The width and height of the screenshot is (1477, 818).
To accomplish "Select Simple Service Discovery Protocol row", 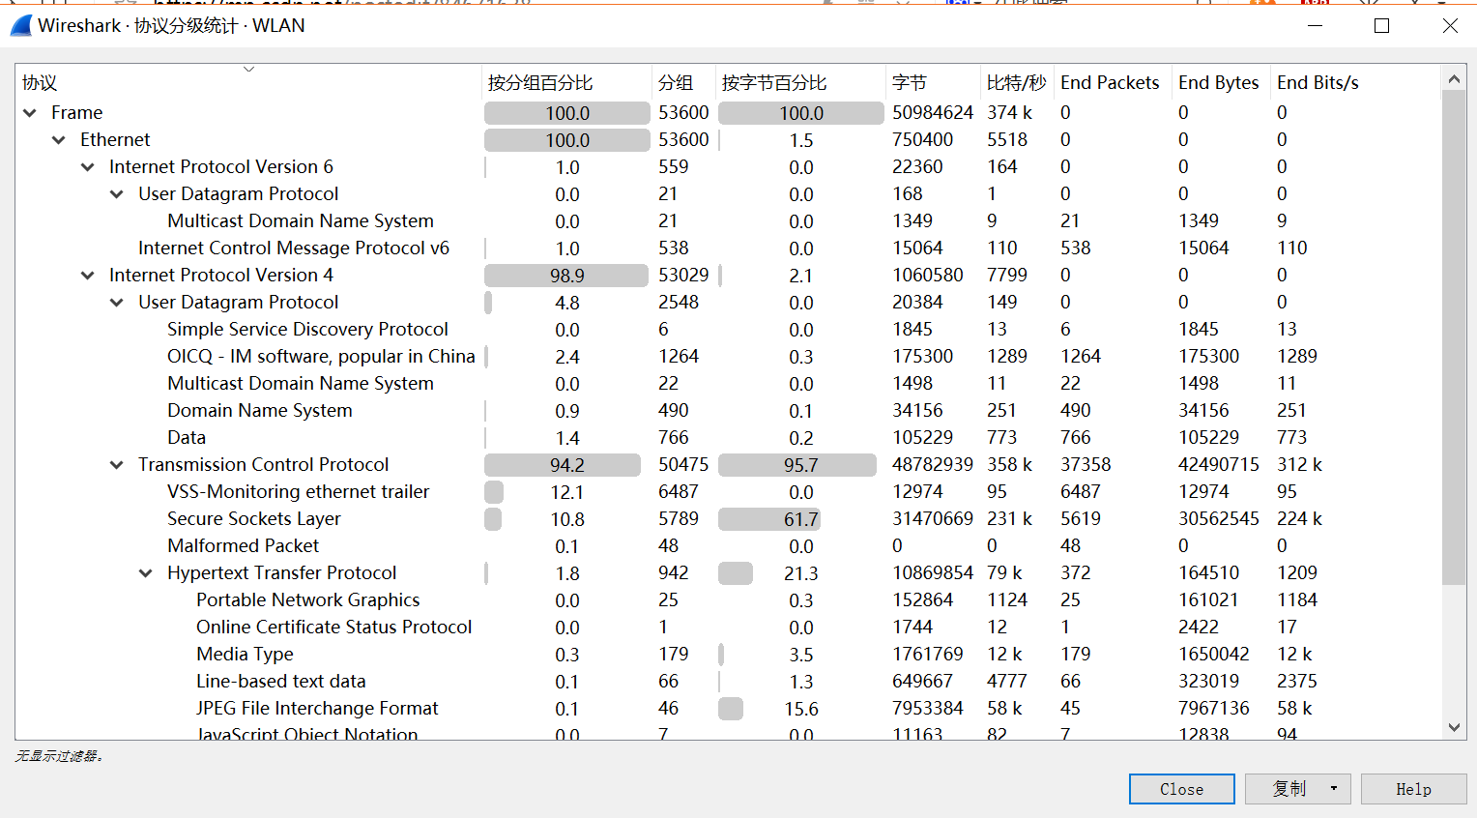I will pos(728,330).
